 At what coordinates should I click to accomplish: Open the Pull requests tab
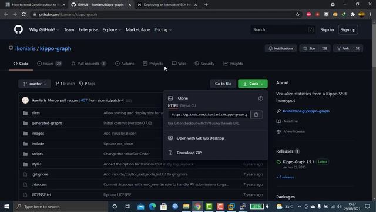(89, 64)
